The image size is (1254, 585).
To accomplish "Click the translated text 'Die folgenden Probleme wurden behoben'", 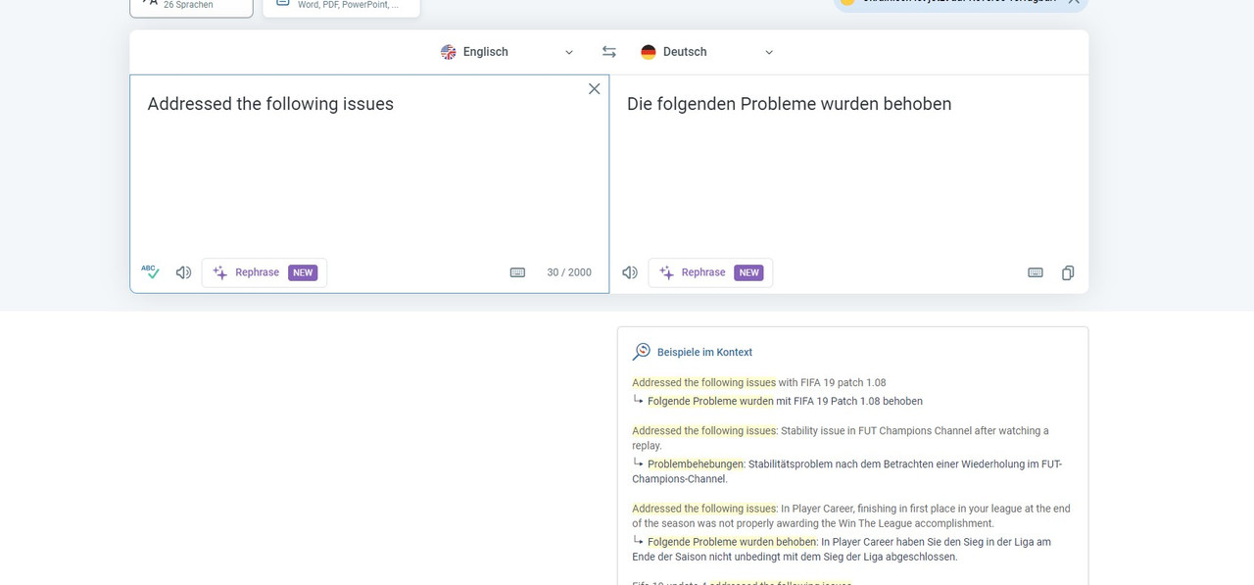I will tap(789, 104).
